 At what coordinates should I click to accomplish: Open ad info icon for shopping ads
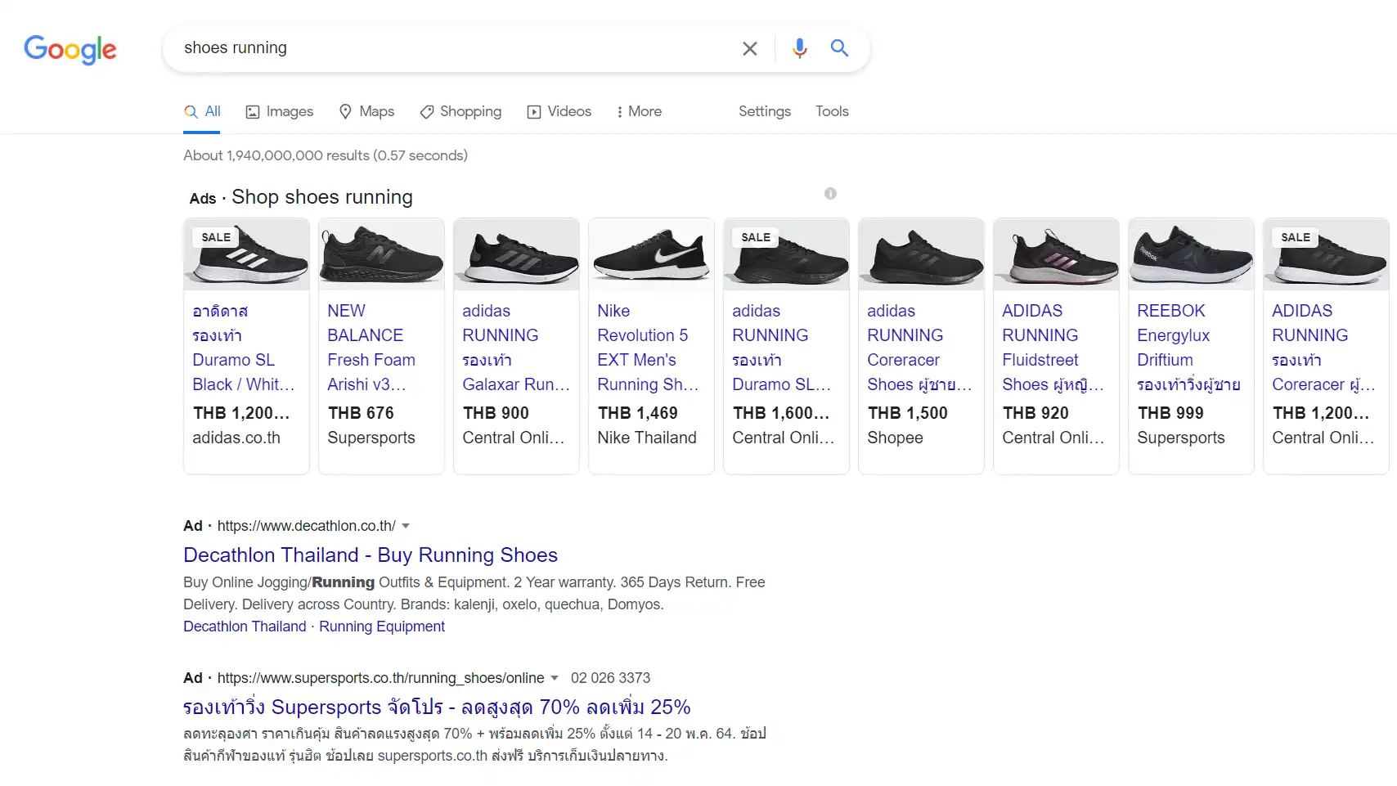click(830, 194)
